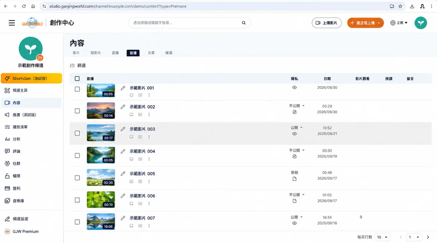Tick the select-all checkbox in the header
Screen dimensions: 437x243
coord(77,79)
